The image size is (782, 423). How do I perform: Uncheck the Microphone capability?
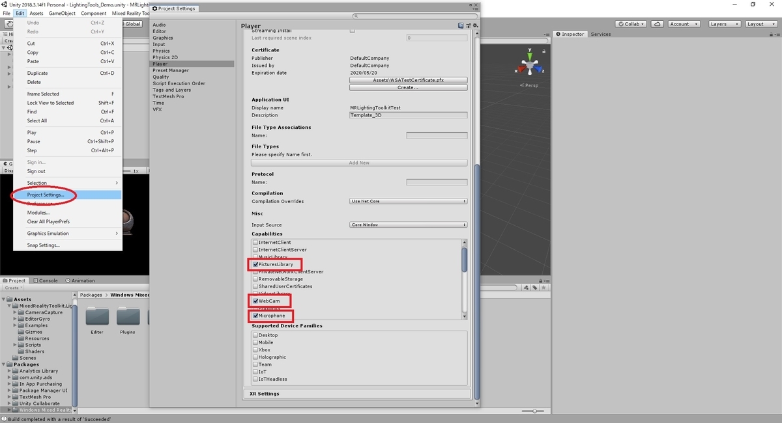tap(255, 316)
